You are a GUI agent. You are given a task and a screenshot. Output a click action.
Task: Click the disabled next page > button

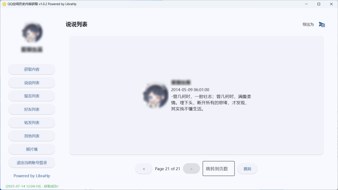pos(191,169)
